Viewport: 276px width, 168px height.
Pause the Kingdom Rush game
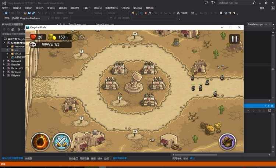(x=234, y=39)
